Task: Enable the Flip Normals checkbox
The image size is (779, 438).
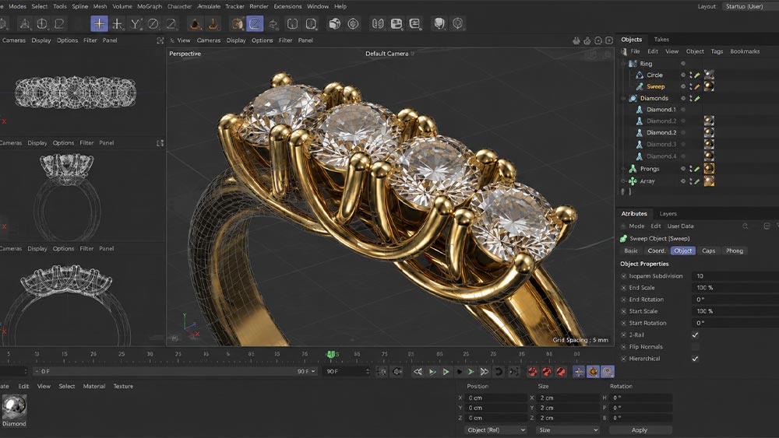Action: pos(695,347)
